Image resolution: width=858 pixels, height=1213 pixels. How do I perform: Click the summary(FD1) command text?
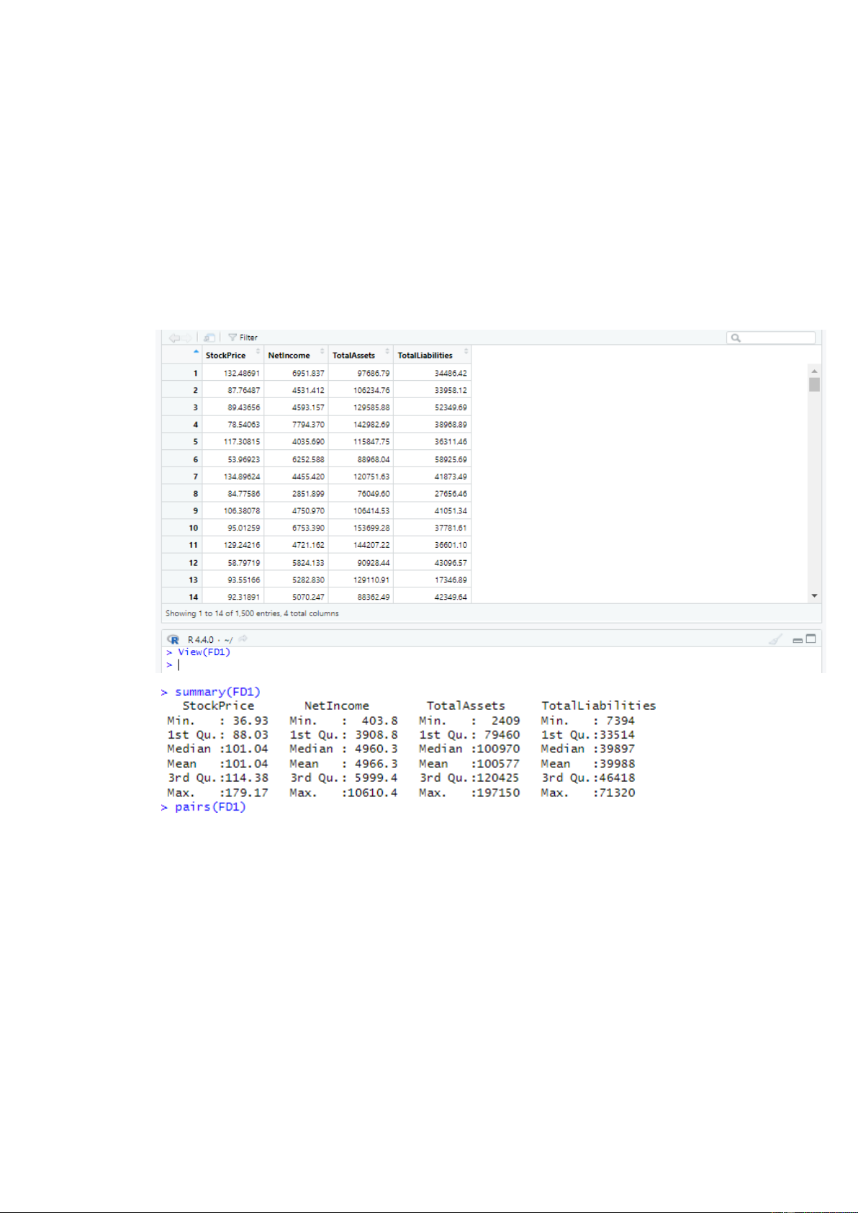[x=217, y=693]
